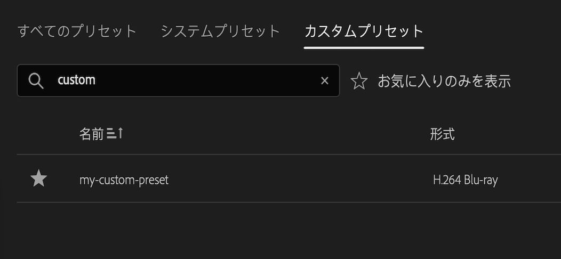Click the blank middle of my-custom-preset row

[x=299, y=180]
